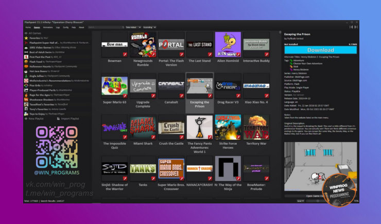Click the First Past the Post icon
This screenshot has width=381, height=224.
[26, 57]
